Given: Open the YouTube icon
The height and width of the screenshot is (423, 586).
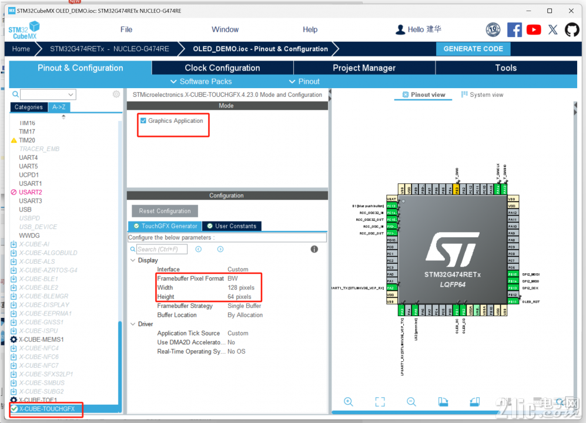Looking at the screenshot, I should pyautogui.click(x=534, y=29).
